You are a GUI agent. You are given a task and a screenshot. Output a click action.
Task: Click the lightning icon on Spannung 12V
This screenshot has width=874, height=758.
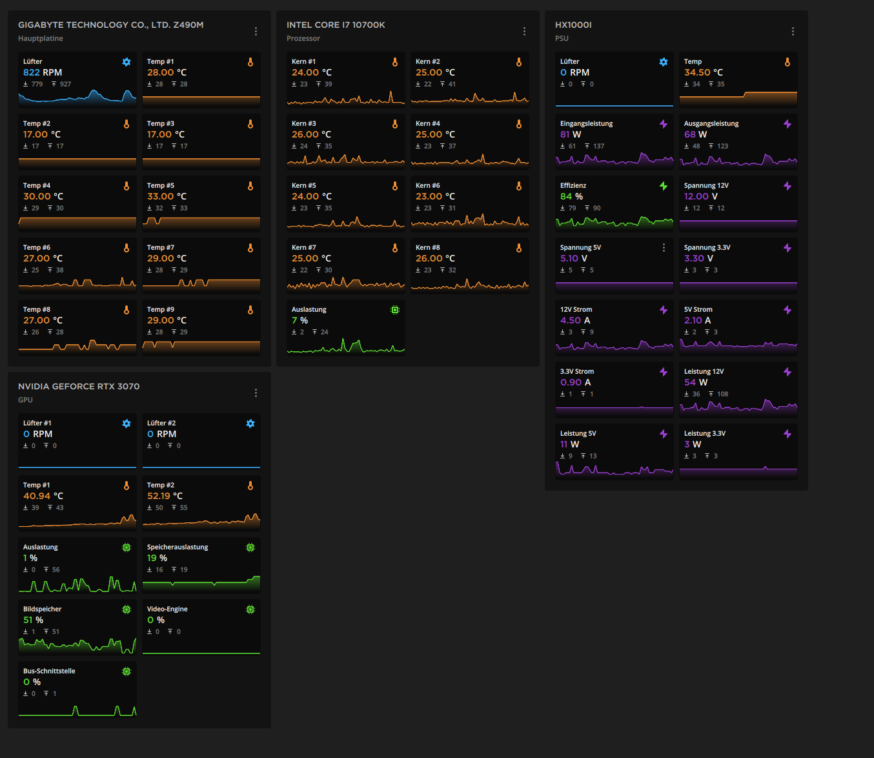(x=788, y=186)
